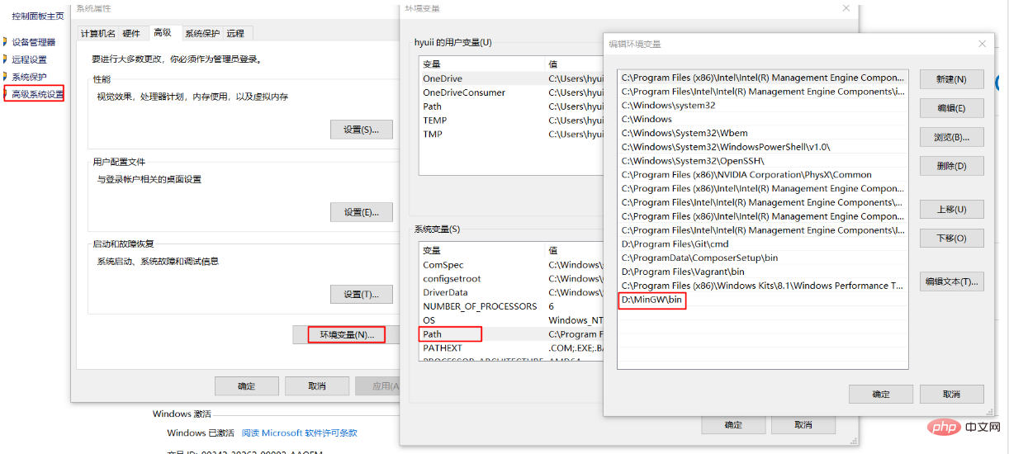Select the Windows Kits\8.1 path entry
Screen dimensions: 1009x454
(x=762, y=286)
